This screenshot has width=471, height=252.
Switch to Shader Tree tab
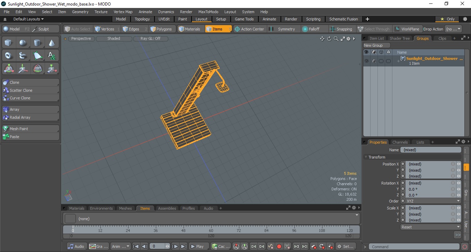(x=399, y=38)
